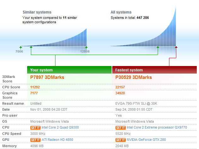Click the P30529 3DMarks score
The width and height of the screenshot is (199, 149).
pos(133,77)
